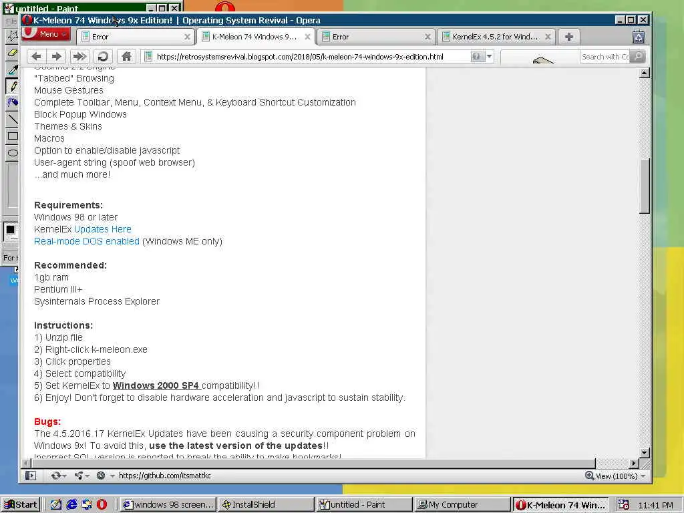Open the second Error tab

coord(376,37)
